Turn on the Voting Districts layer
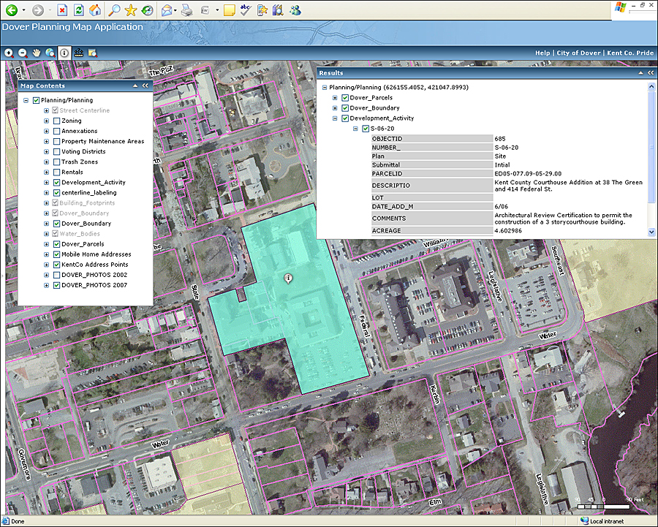The width and height of the screenshot is (658, 527). tap(56, 151)
